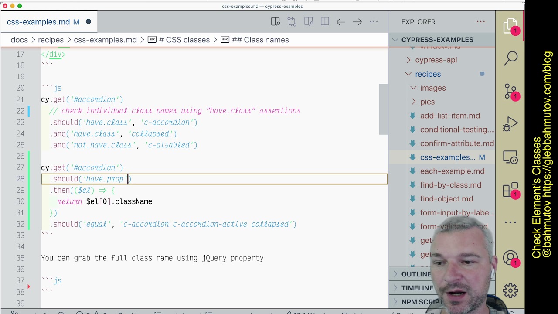Screen dimensions: 558x314
Task: Open the Explorer view in activity bar
Action: [x=510, y=27]
